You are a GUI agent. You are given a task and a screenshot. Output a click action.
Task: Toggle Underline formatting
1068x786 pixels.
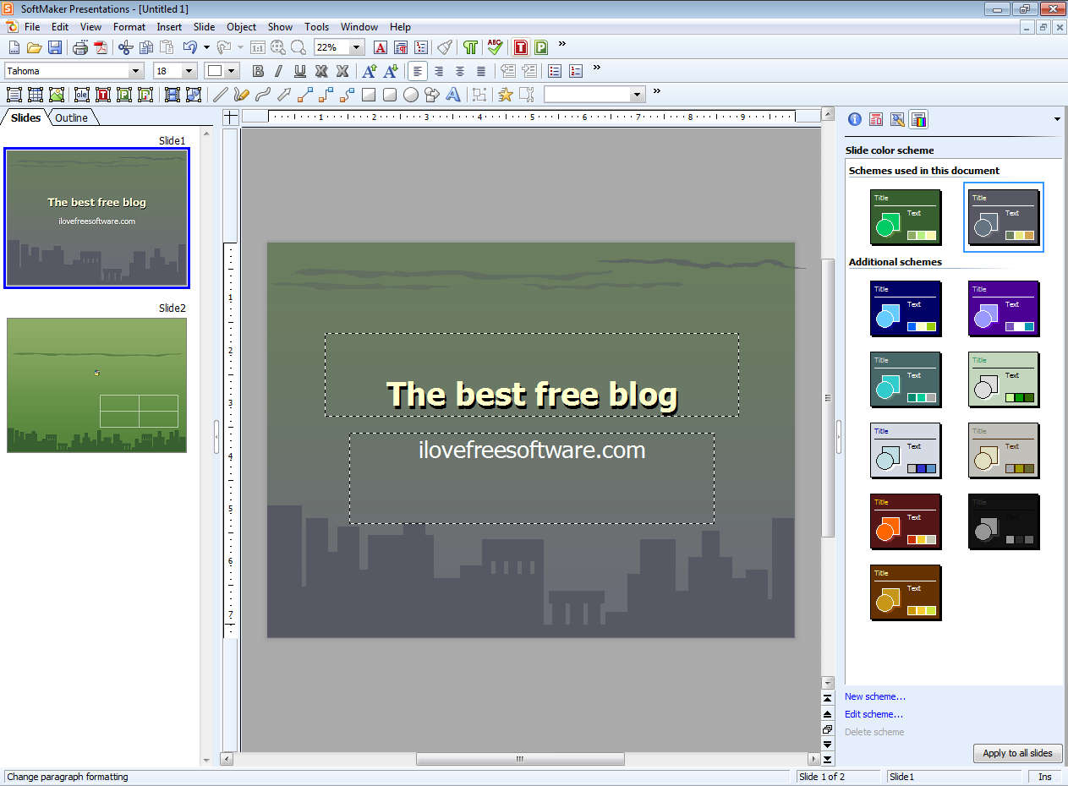[299, 71]
